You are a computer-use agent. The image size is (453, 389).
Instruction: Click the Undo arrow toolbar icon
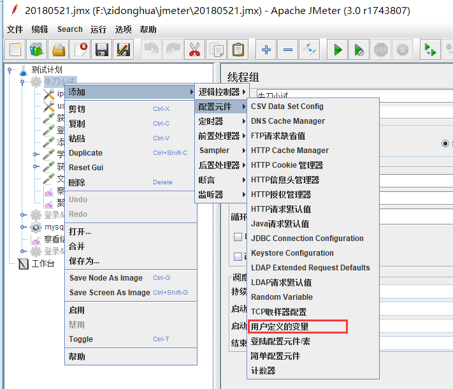(152, 50)
